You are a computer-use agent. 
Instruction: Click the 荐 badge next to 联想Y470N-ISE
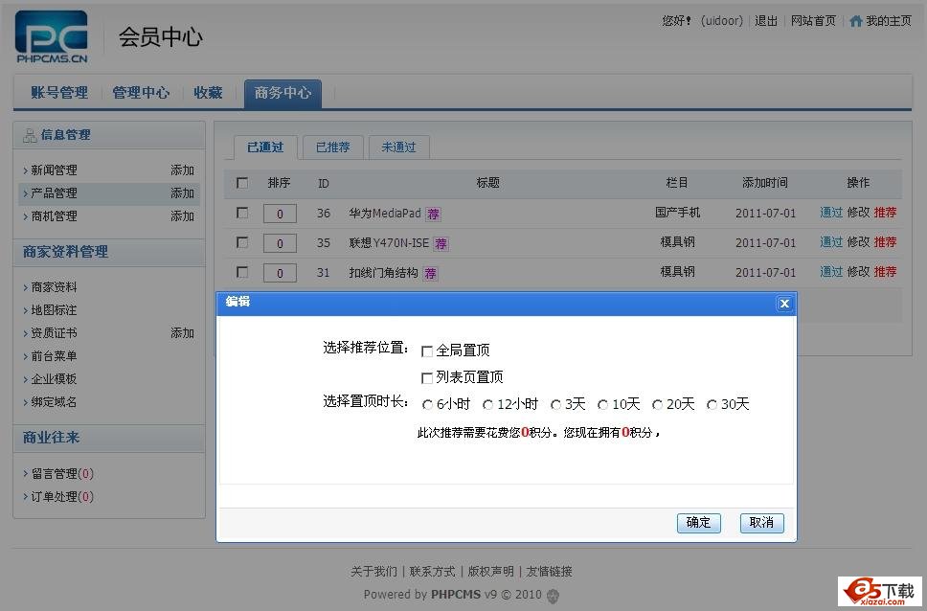tap(441, 243)
